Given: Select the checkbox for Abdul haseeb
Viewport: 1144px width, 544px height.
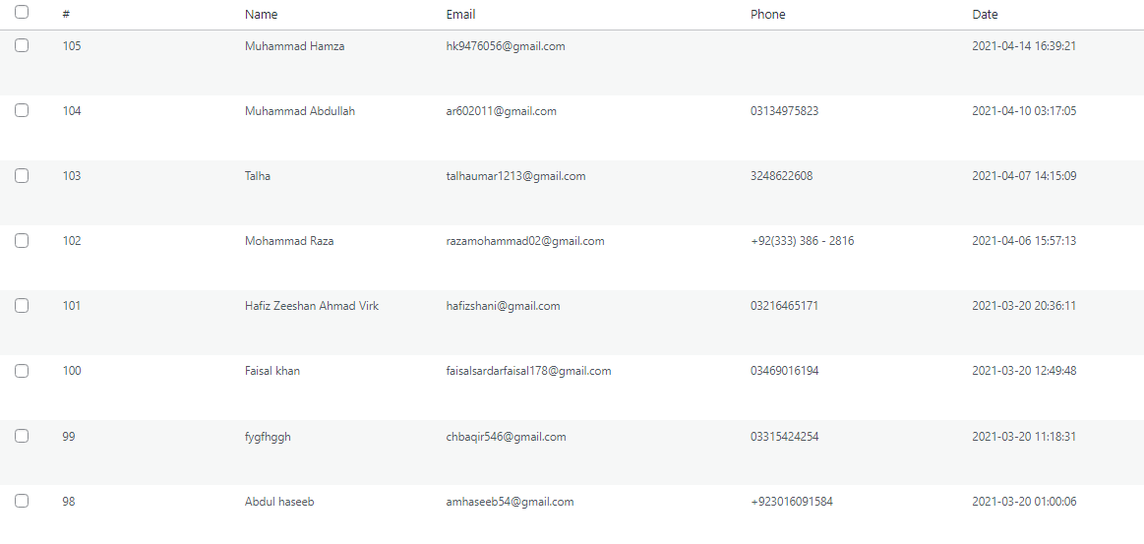Looking at the screenshot, I should (22, 501).
